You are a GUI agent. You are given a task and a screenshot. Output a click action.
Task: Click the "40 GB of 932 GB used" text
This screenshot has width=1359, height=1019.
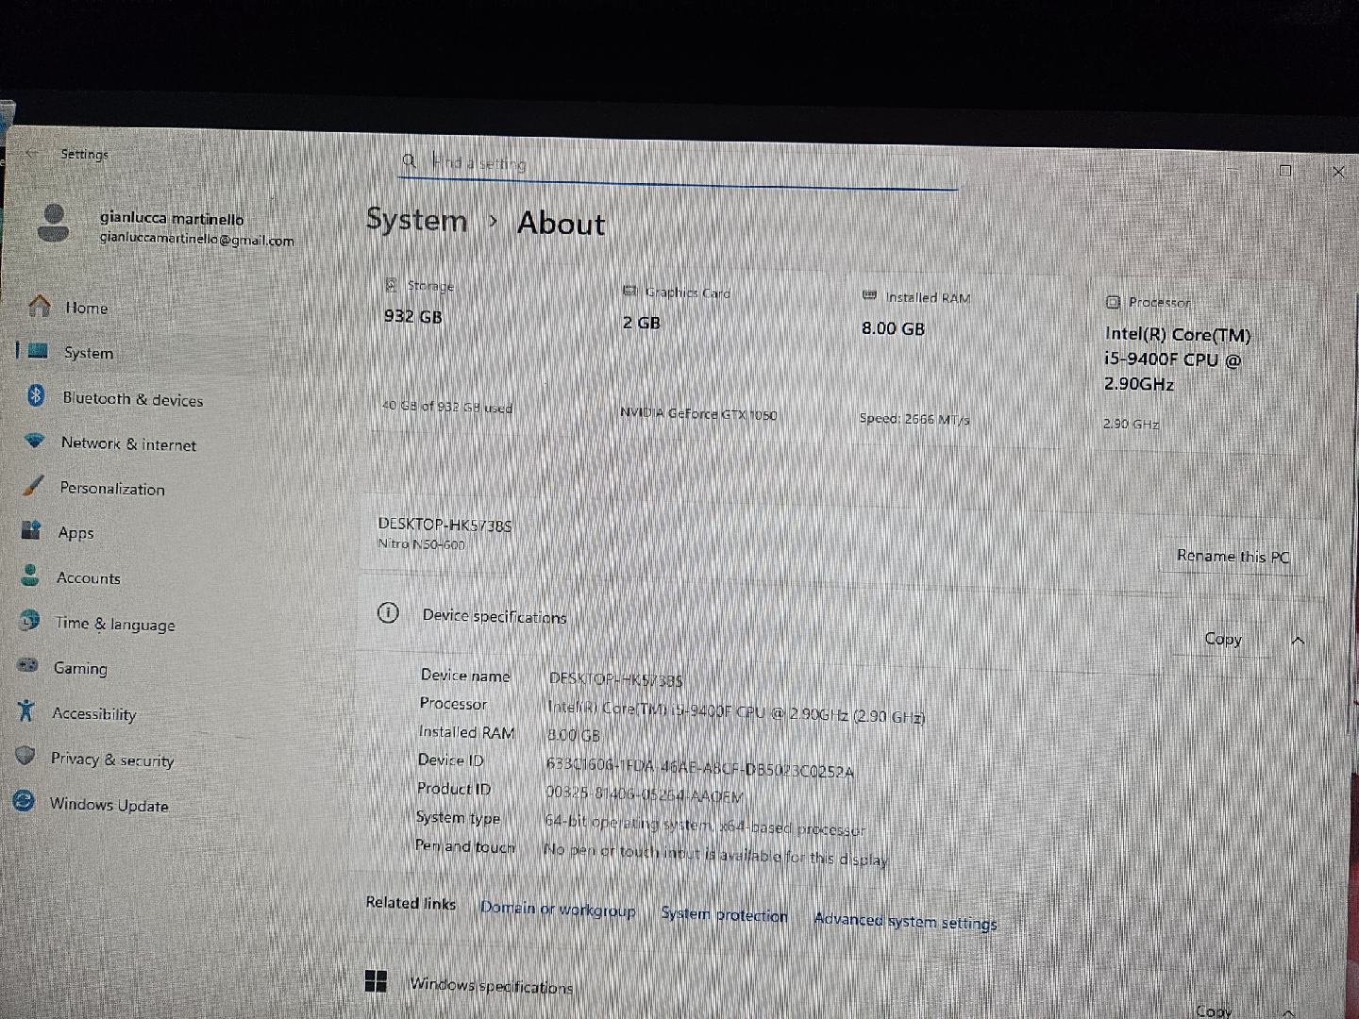[447, 408]
